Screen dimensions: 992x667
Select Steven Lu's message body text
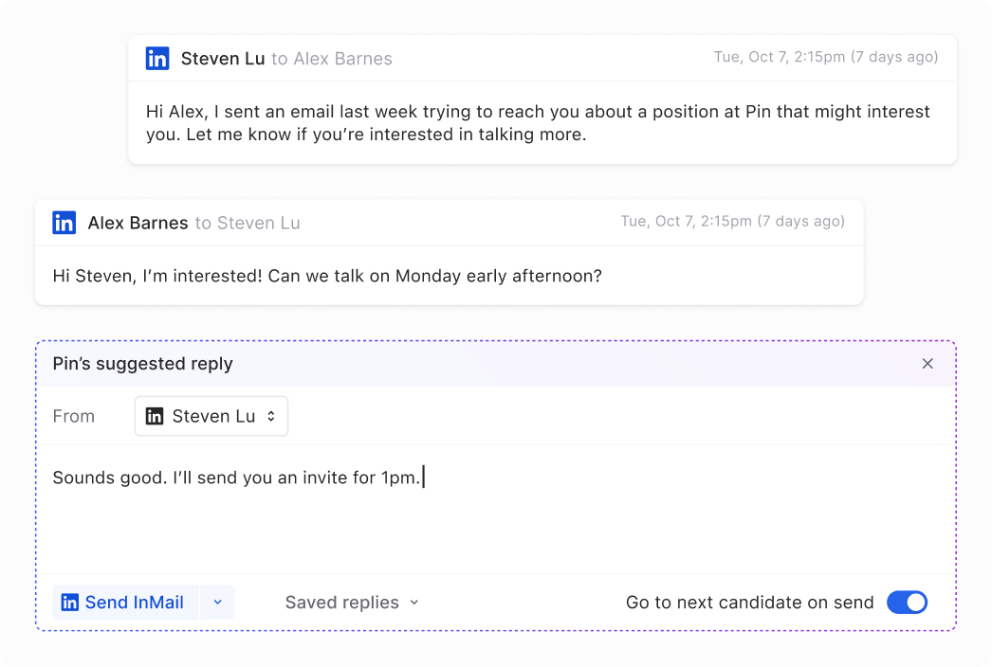(x=538, y=123)
